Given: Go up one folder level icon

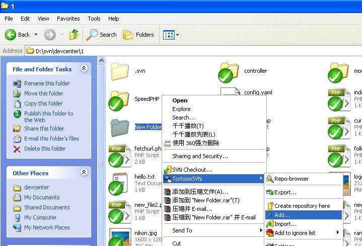Looking at the screenshot, I should click(74, 35).
